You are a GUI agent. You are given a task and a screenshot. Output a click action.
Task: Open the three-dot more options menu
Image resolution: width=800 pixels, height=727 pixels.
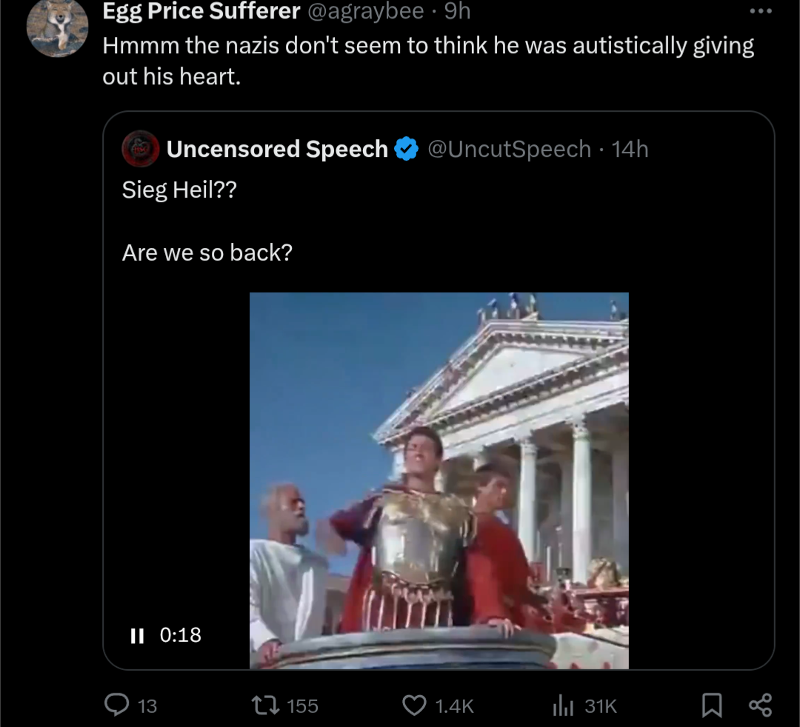point(760,11)
